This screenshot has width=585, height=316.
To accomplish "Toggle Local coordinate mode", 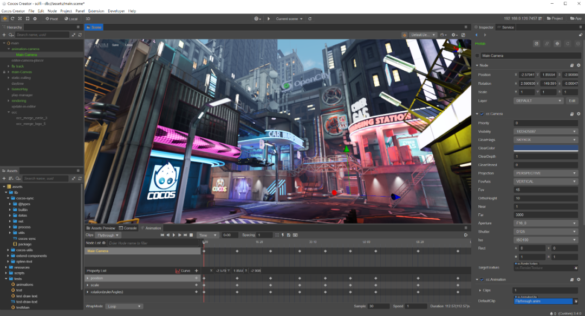I will (71, 18).
